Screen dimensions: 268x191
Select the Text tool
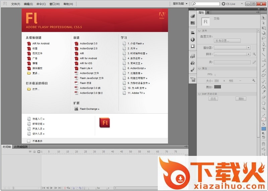point(264,50)
